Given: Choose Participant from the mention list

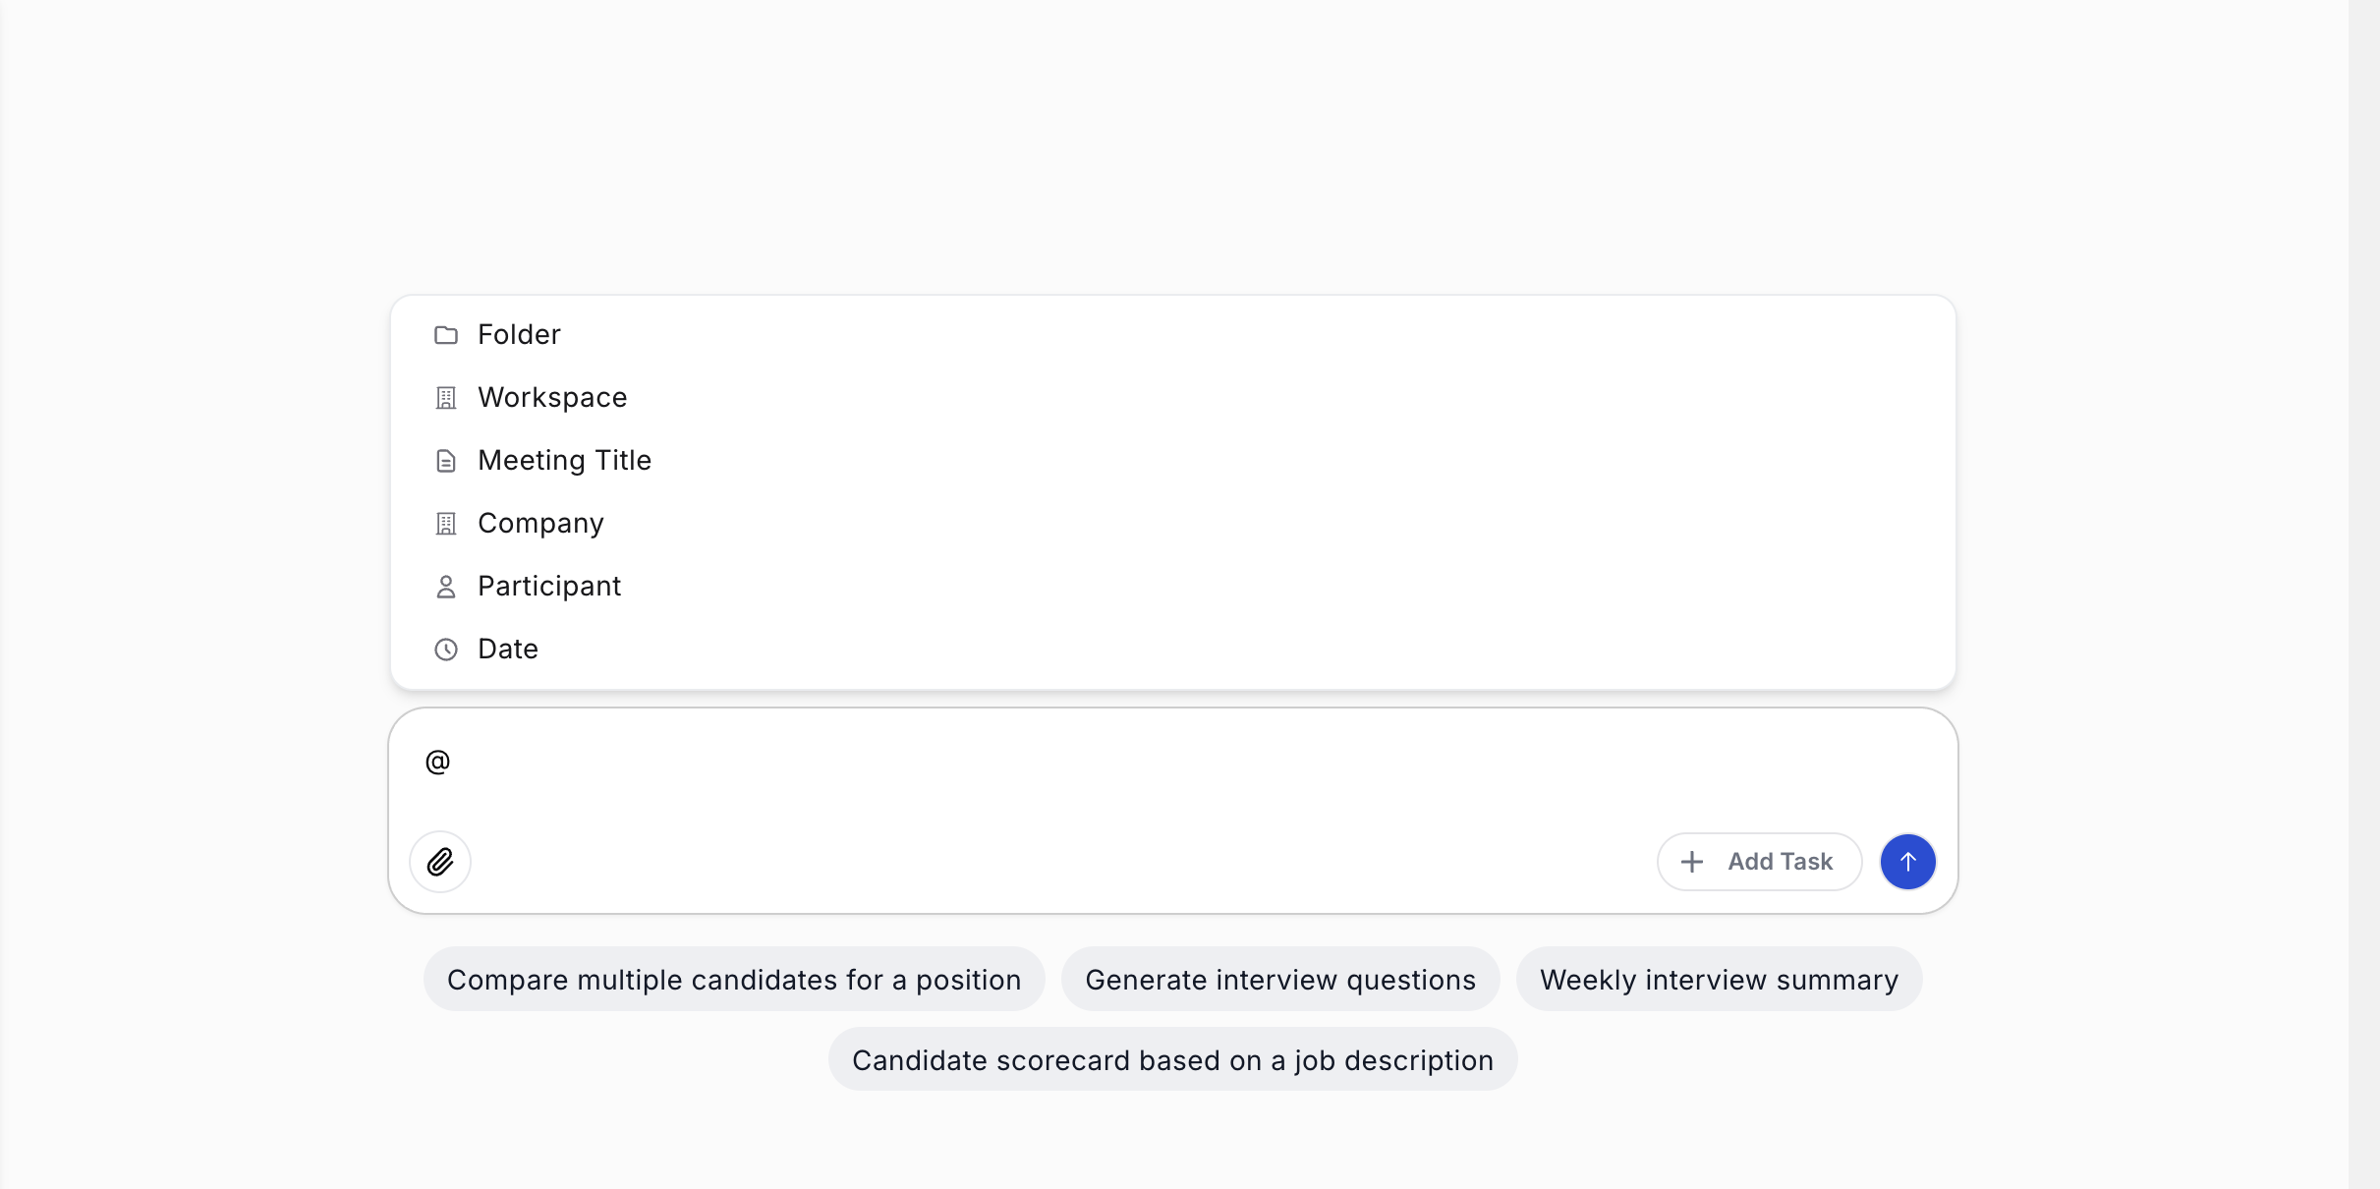Looking at the screenshot, I should pyautogui.click(x=549, y=587).
